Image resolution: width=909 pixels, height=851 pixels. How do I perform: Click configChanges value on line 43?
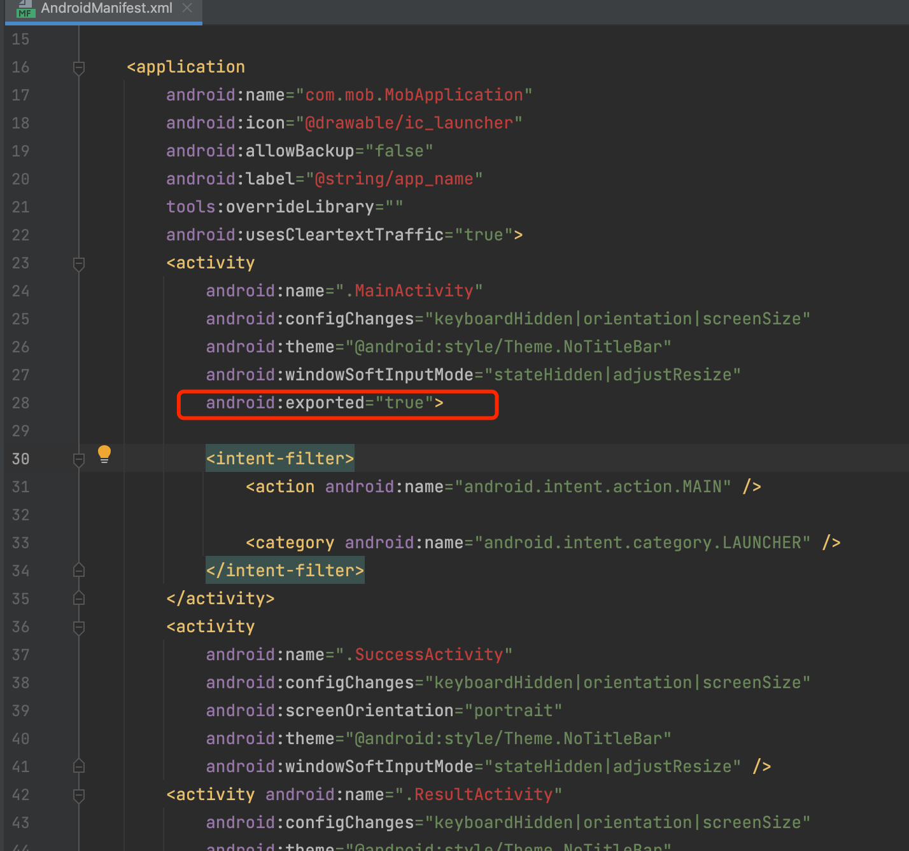[617, 822]
